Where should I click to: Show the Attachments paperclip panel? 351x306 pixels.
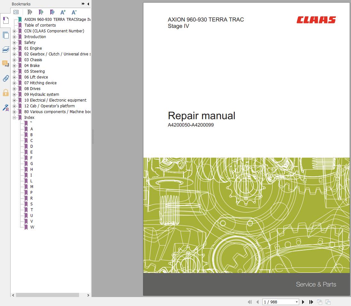(x=5, y=78)
